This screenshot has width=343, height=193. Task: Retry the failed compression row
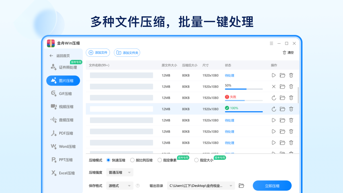(x=274, y=98)
